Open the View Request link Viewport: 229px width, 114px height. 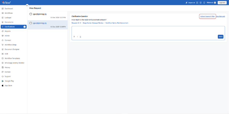(220, 16)
